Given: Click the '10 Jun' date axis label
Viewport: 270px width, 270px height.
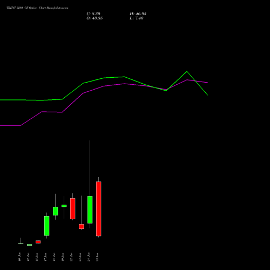Looking at the screenshot, I should pos(19,257).
